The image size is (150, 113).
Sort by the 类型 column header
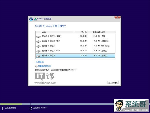click(x=108, y=32)
